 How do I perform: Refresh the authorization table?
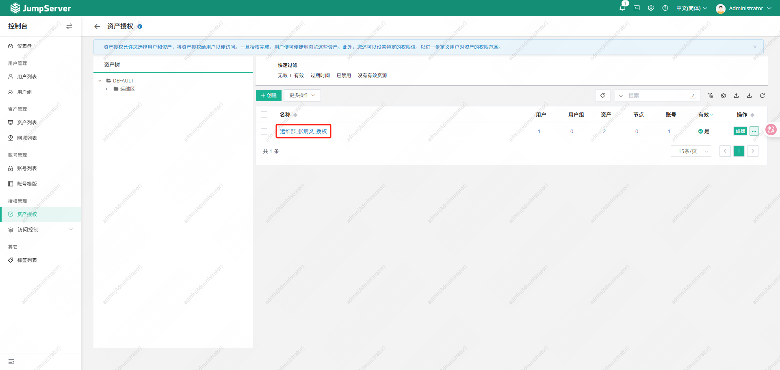[762, 95]
